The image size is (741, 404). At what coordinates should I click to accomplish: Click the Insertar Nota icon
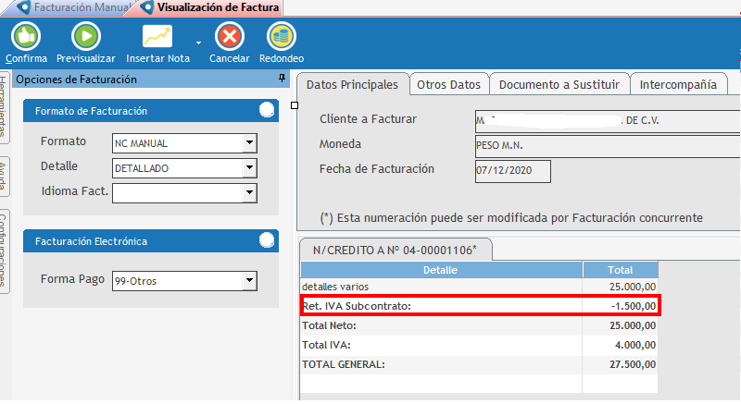[157, 36]
